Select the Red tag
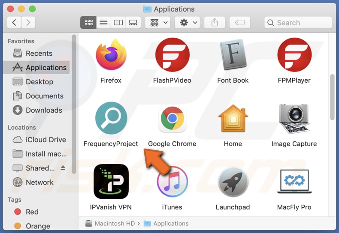Screen dimensions: 339x233 click(x=36, y=212)
